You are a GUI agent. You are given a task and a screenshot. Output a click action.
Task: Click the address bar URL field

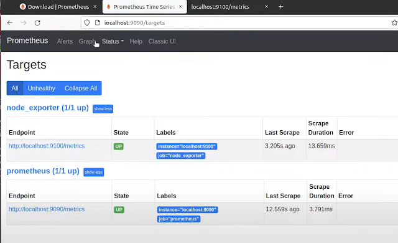click(239, 23)
